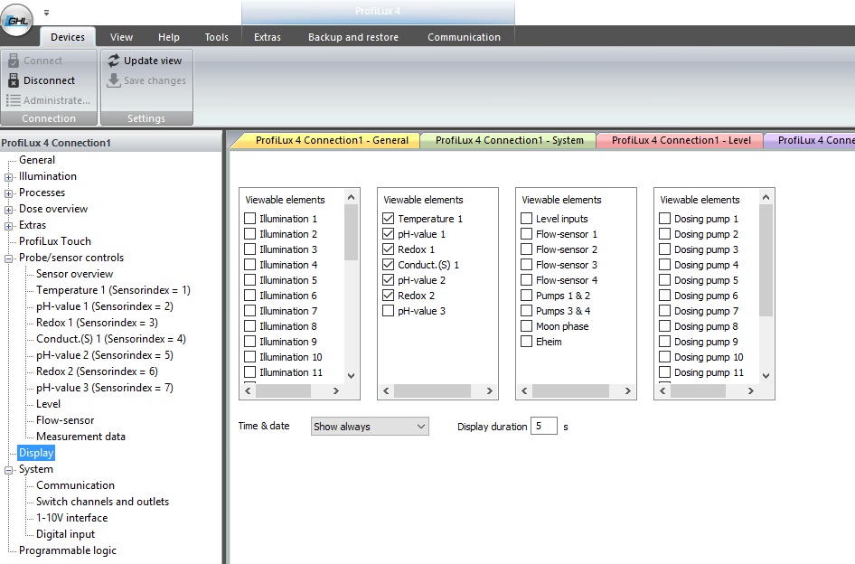Check Flow-sensor 3 checkbox
Viewport: 855px width, 564px height.
click(526, 265)
